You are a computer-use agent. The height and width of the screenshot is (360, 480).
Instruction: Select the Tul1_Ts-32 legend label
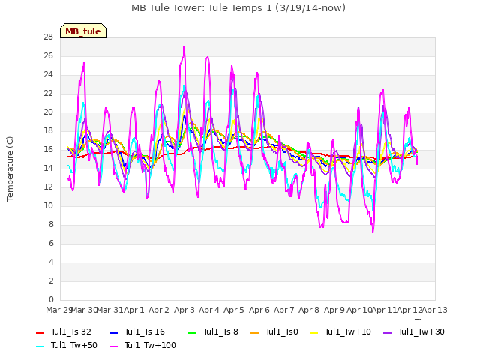tap(71, 331)
